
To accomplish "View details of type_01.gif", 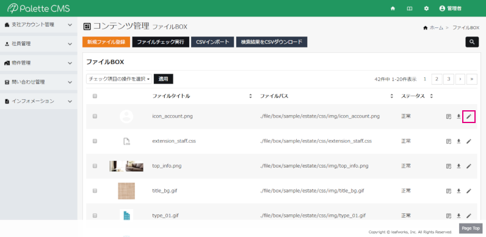I will [449, 215].
